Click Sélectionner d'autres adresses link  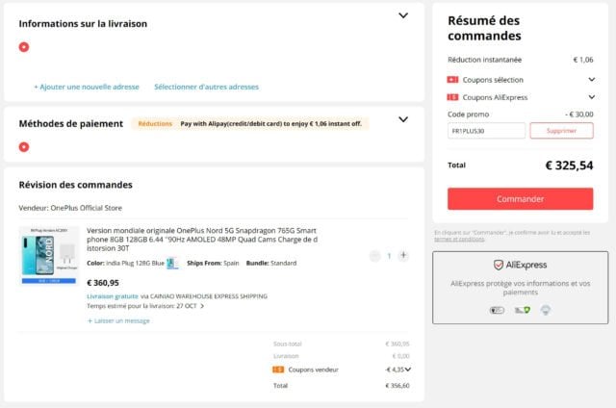click(x=206, y=87)
